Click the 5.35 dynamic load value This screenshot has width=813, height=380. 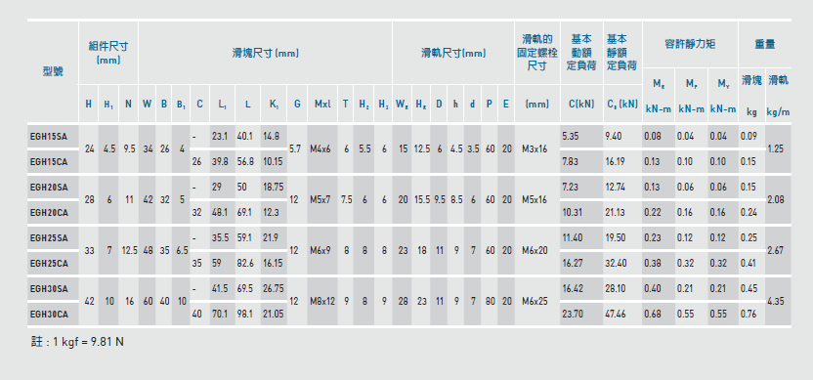(571, 137)
